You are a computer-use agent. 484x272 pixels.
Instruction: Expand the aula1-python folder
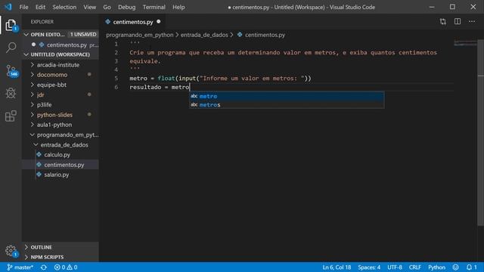point(60,125)
